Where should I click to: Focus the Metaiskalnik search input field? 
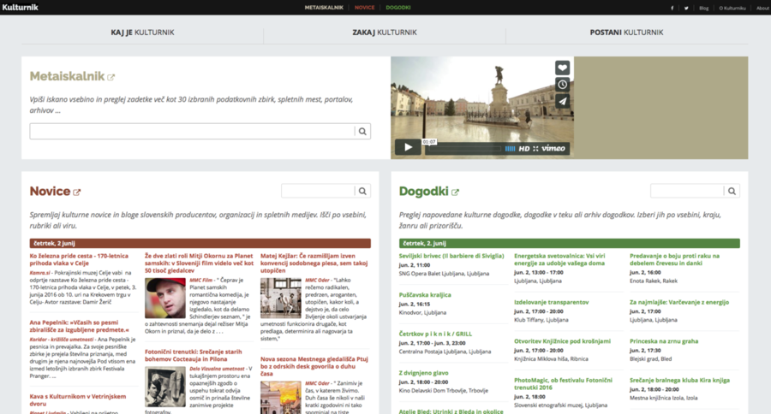[193, 132]
